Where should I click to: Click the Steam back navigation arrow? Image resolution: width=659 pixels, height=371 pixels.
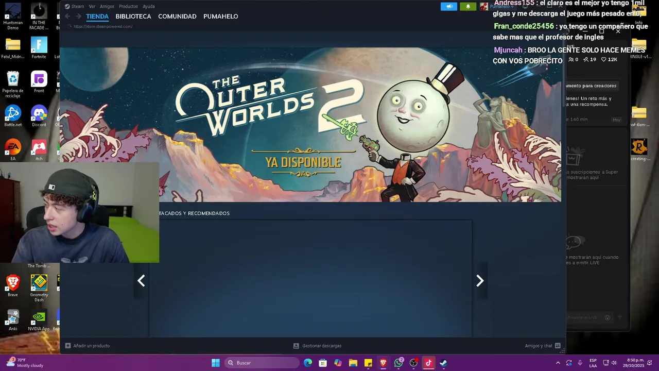pyautogui.click(x=67, y=16)
